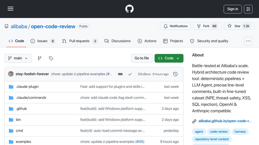The width and height of the screenshot is (259, 145).
Task: Open the .github folder
Action: [21, 109]
